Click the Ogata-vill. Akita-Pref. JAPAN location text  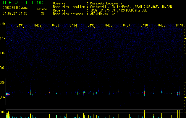132,7
